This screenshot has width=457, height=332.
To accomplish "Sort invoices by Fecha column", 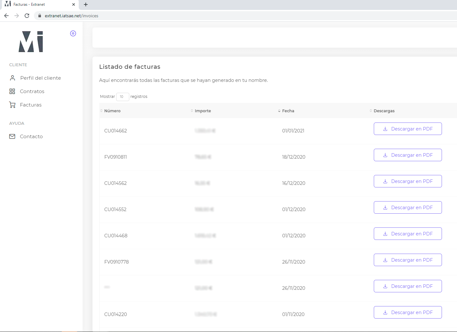I will [288, 111].
